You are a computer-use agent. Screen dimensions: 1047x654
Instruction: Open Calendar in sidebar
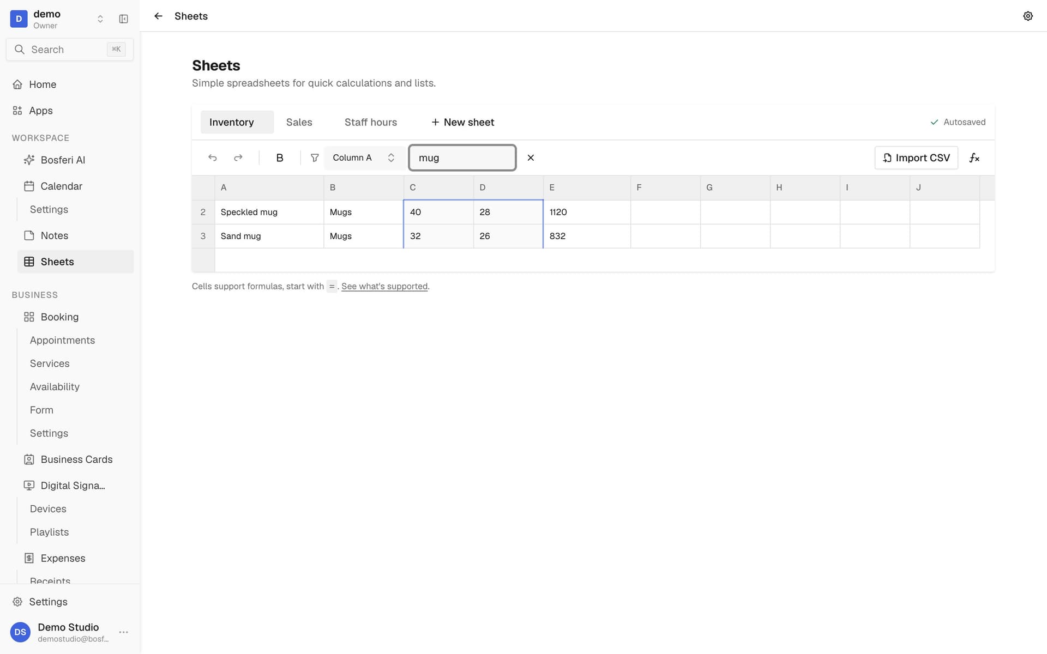[75, 186]
